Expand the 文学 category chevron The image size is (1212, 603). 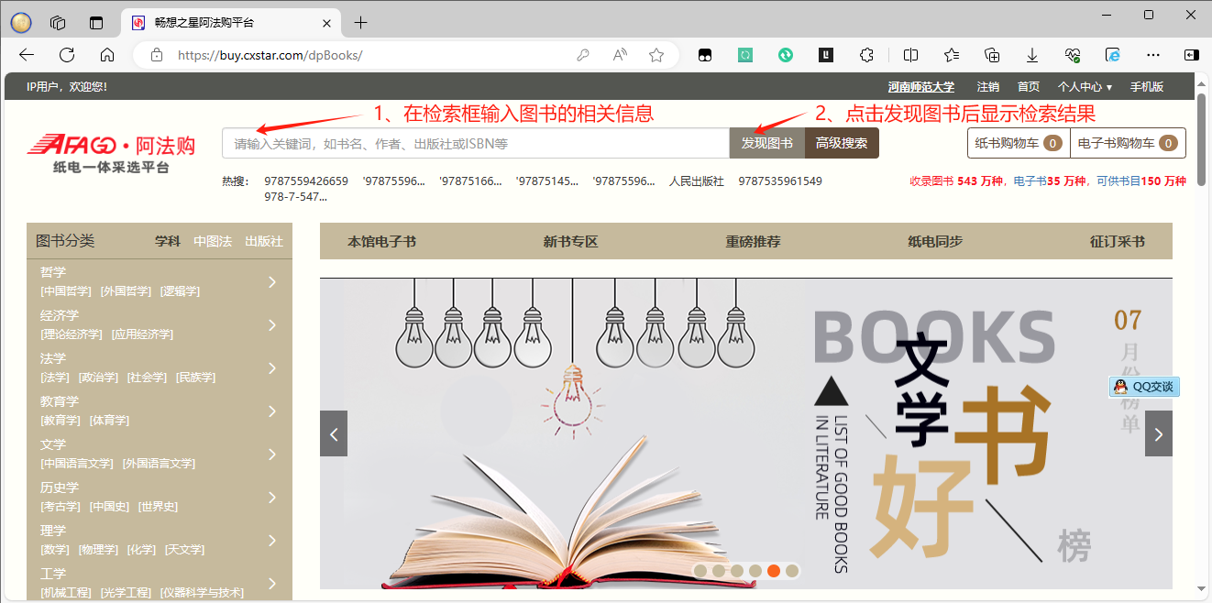(272, 455)
